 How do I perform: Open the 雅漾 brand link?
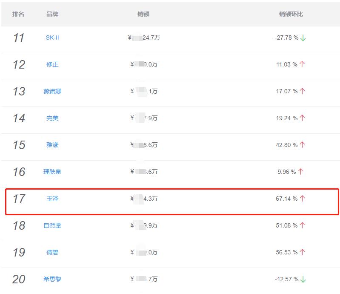click(x=52, y=145)
